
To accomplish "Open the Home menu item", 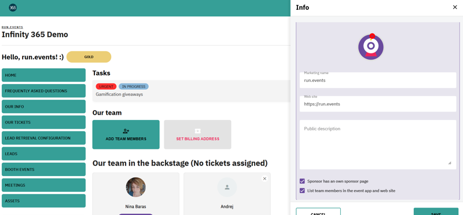I will tap(44, 75).
